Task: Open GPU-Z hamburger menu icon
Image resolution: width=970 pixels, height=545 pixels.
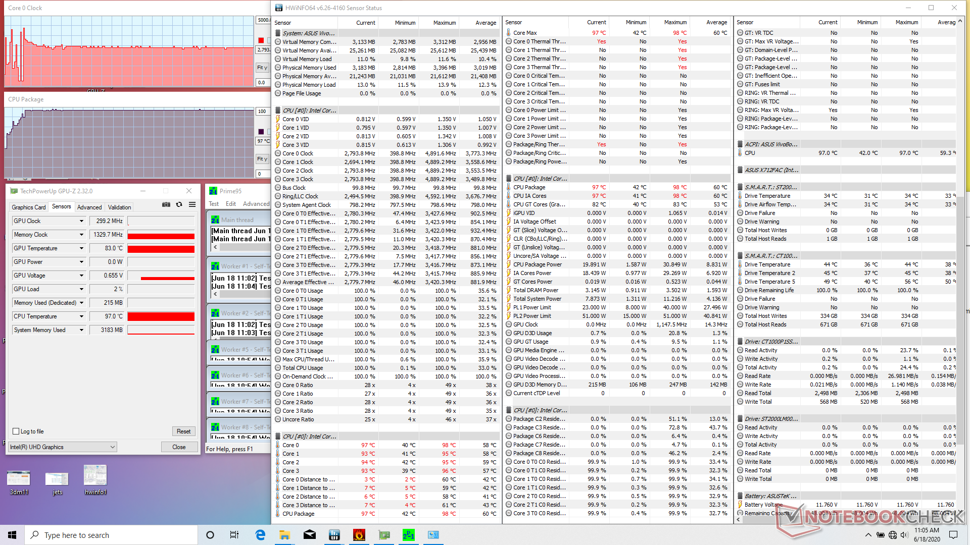Action: pyautogui.click(x=192, y=204)
